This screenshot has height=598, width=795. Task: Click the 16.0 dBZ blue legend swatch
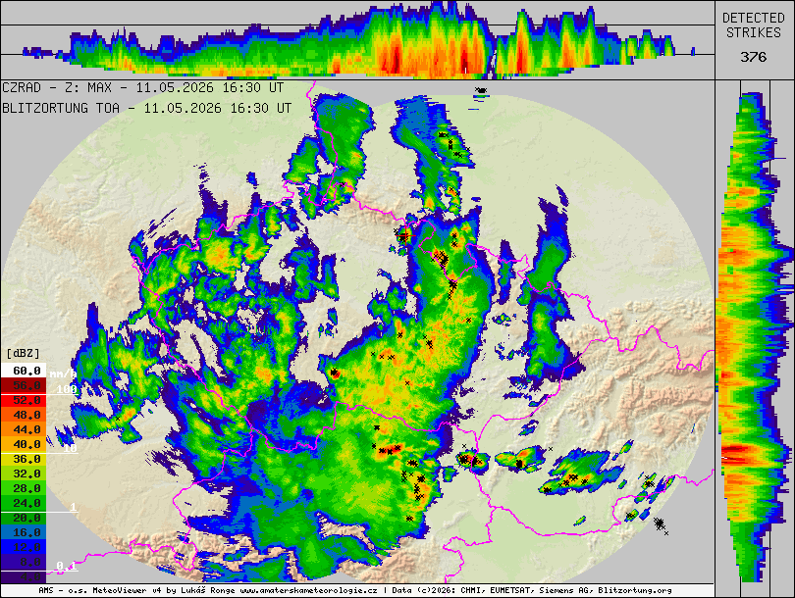point(24,532)
